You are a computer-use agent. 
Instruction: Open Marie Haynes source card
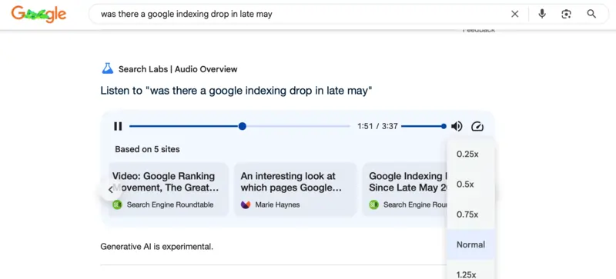(296, 190)
